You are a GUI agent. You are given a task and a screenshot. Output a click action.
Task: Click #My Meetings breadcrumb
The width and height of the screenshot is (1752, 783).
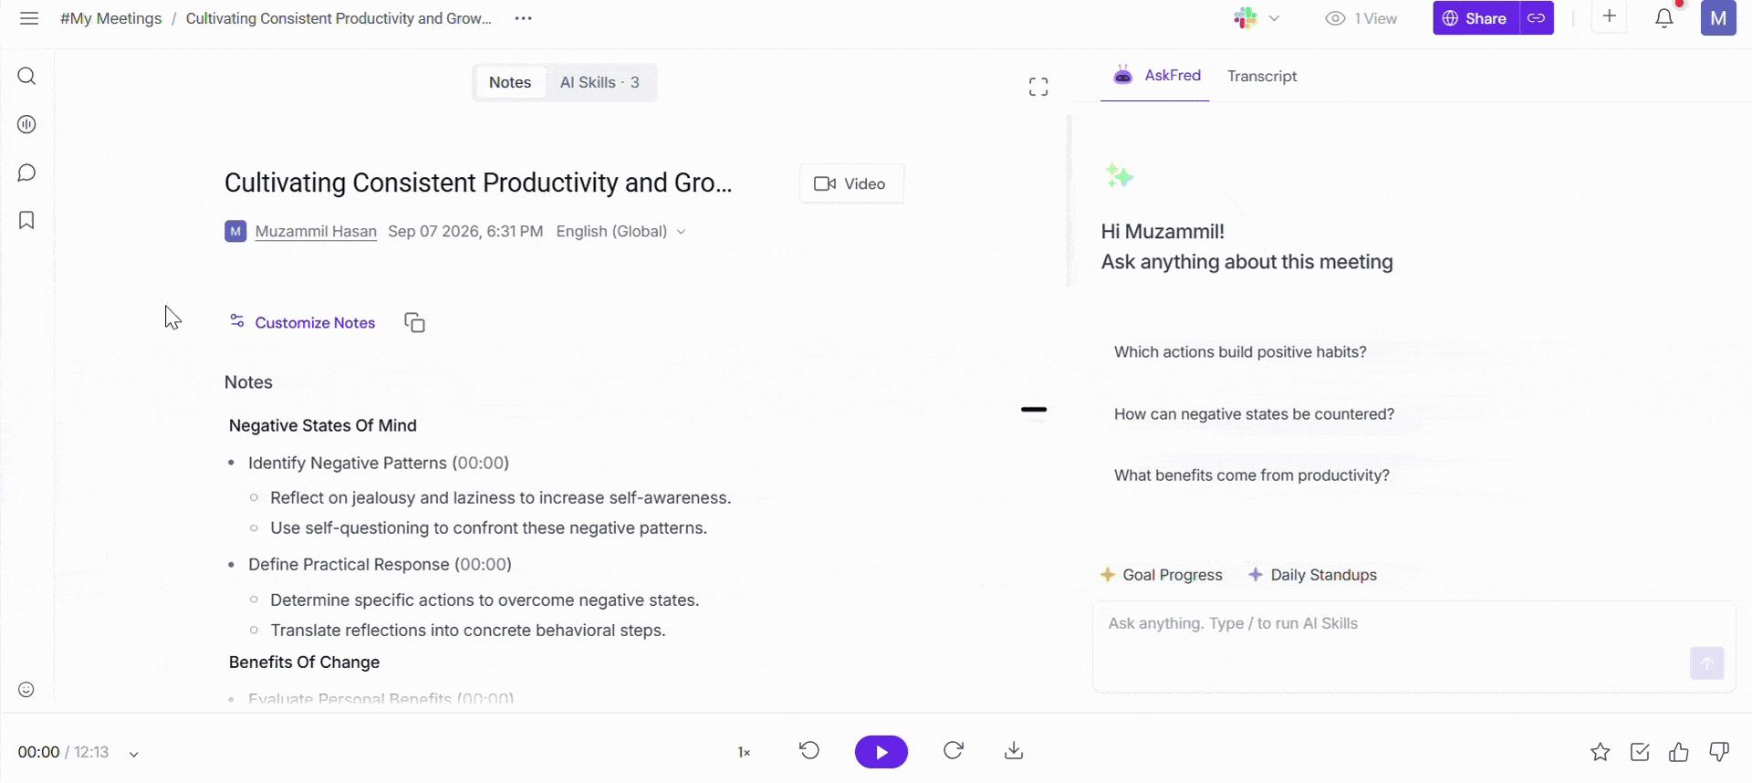(x=110, y=18)
